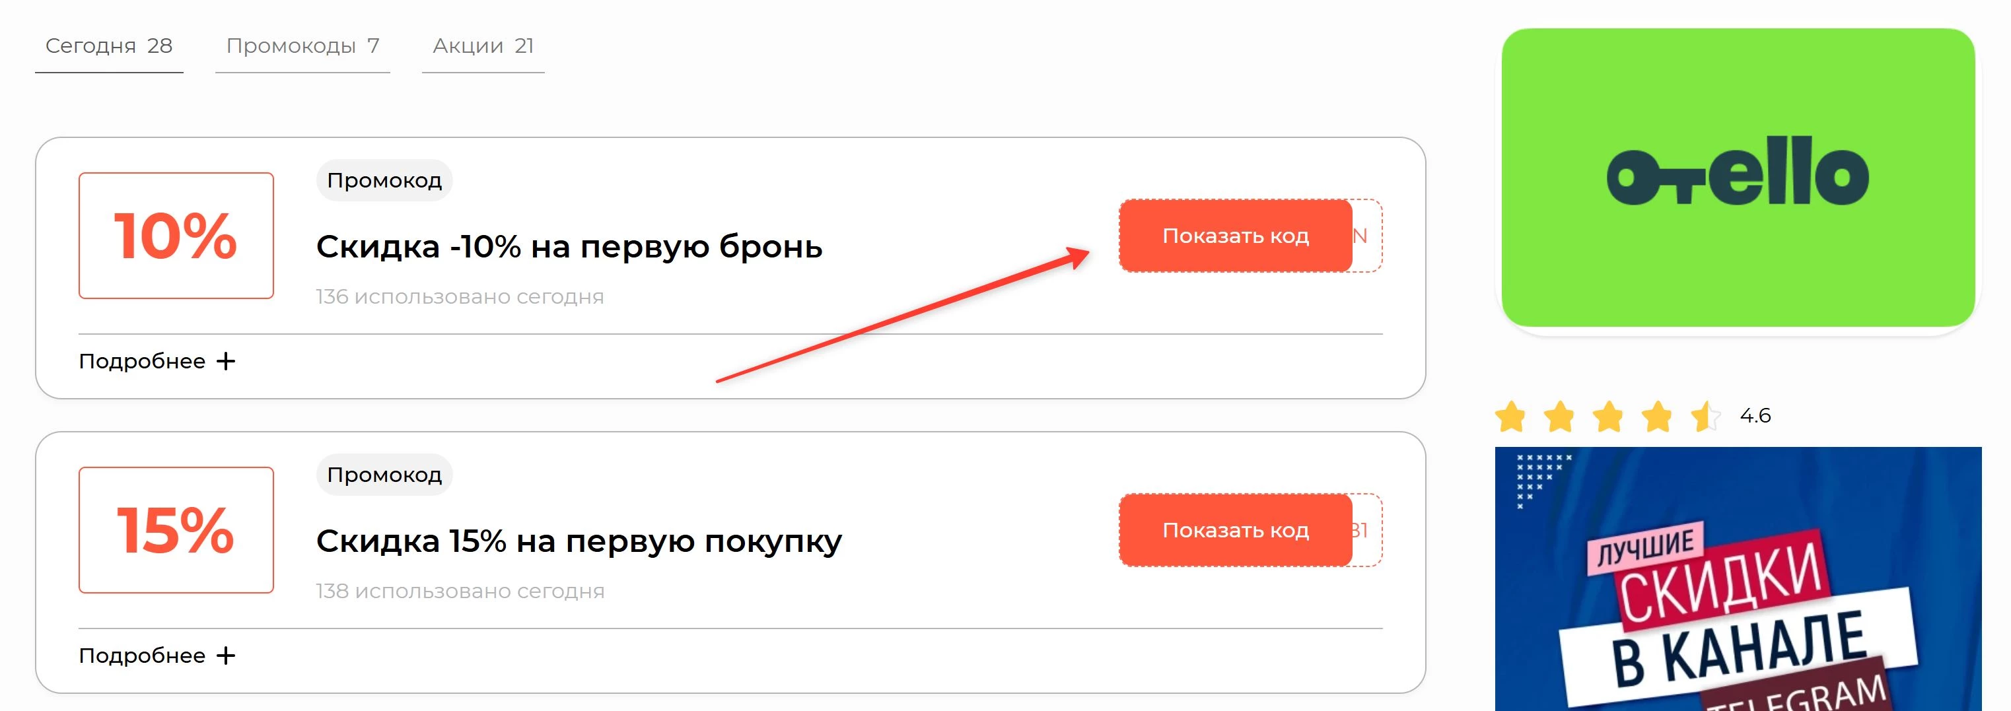Switch to the Промокоды tab
Screen dimensions: 2011x711
(x=303, y=47)
